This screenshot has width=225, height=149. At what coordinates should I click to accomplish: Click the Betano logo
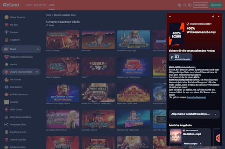tap(11, 5)
